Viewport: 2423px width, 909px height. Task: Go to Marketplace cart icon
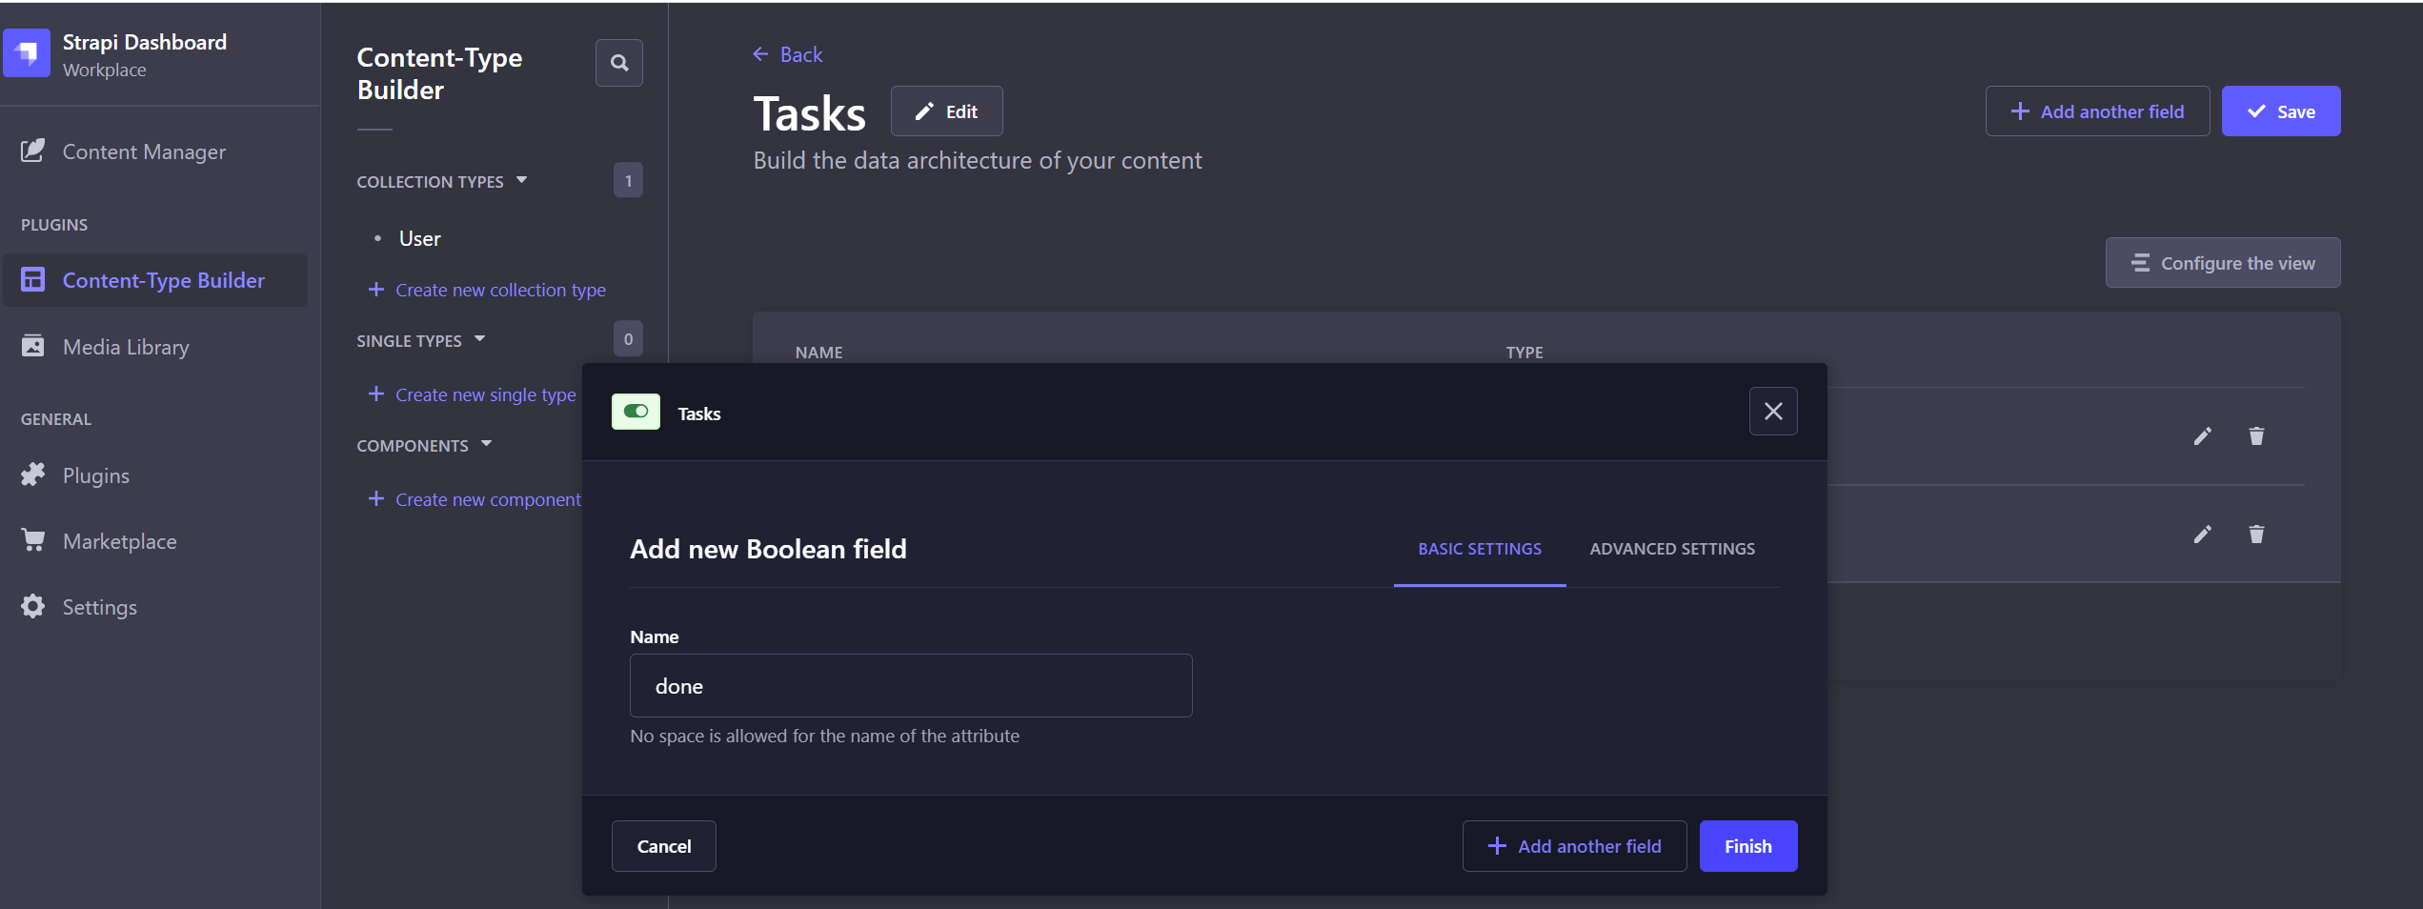pyautogui.click(x=33, y=540)
